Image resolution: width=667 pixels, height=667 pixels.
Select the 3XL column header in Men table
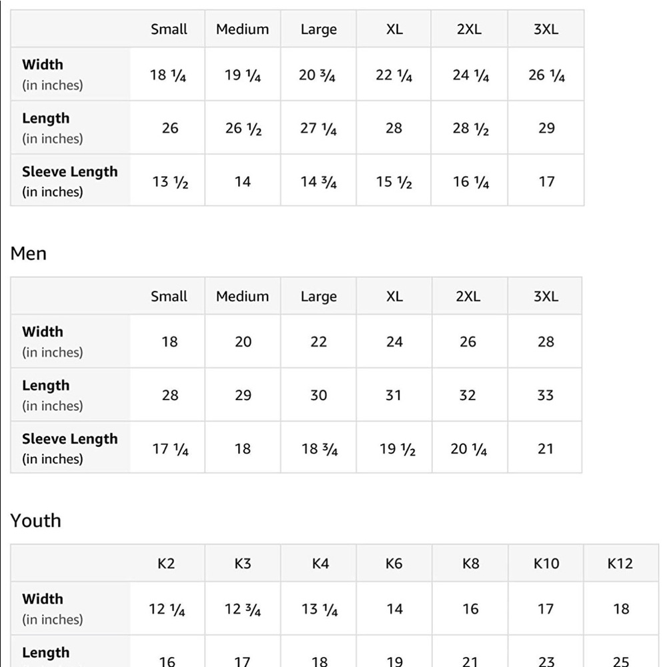click(x=545, y=296)
